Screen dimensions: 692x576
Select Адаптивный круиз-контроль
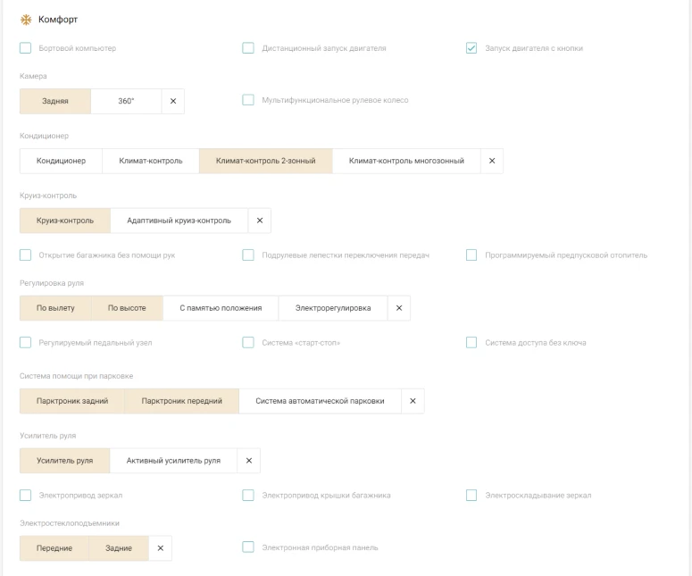pos(179,221)
